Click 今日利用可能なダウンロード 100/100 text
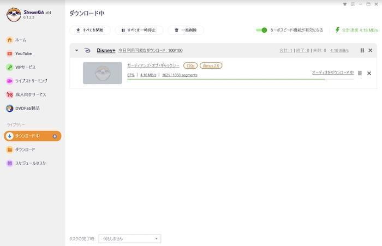The width and height of the screenshot is (382, 246). (x=150, y=50)
